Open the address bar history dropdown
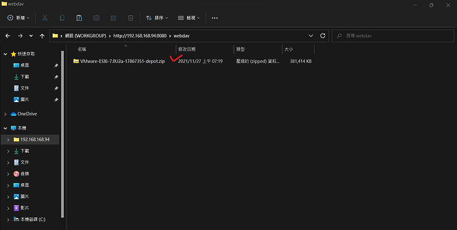The image size is (457, 230). coord(310,35)
